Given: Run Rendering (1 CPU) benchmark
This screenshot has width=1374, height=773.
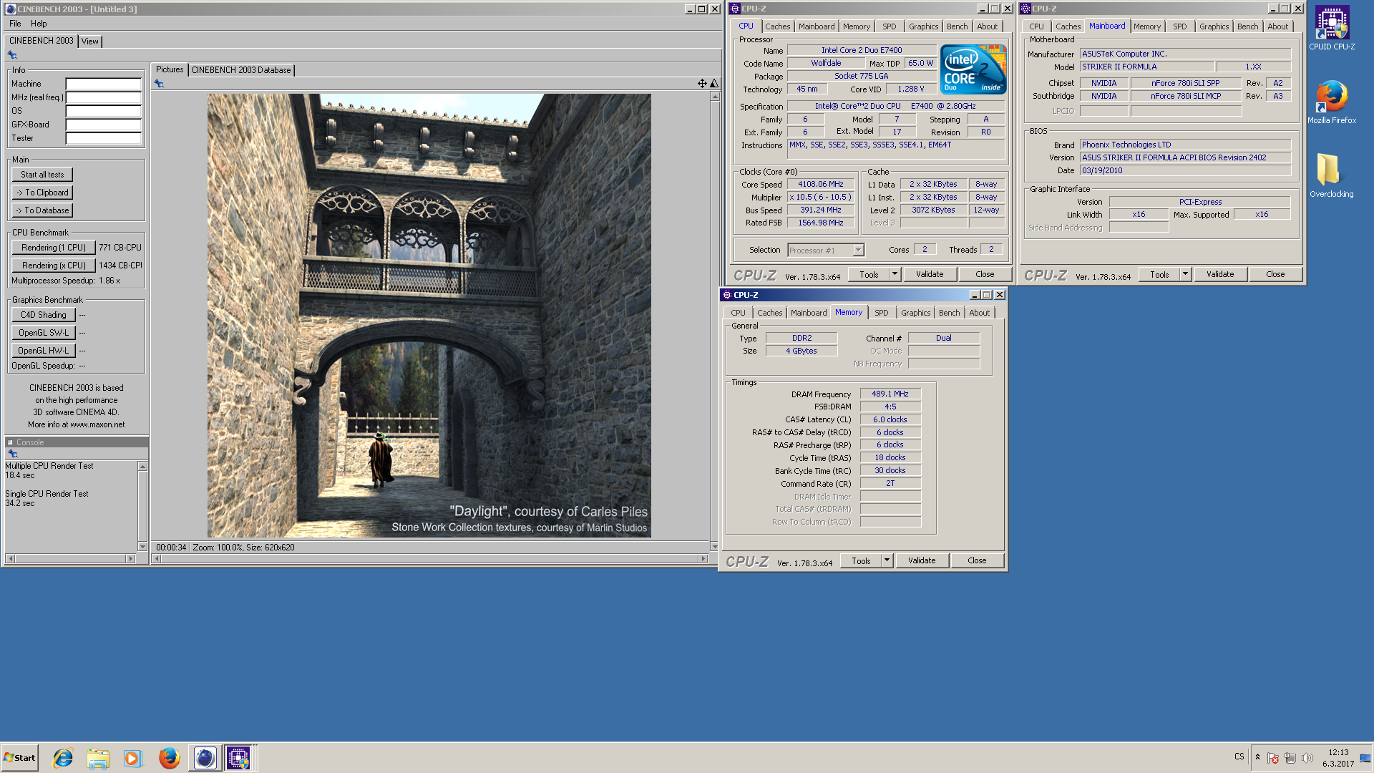Looking at the screenshot, I should coord(54,248).
